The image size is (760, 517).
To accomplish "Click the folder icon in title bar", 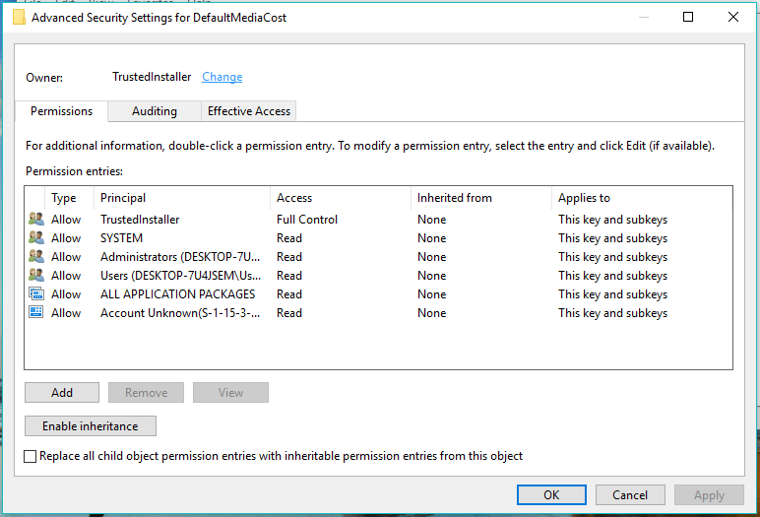I will pyautogui.click(x=19, y=17).
